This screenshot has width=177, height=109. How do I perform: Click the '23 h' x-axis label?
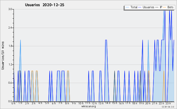click(168, 103)
